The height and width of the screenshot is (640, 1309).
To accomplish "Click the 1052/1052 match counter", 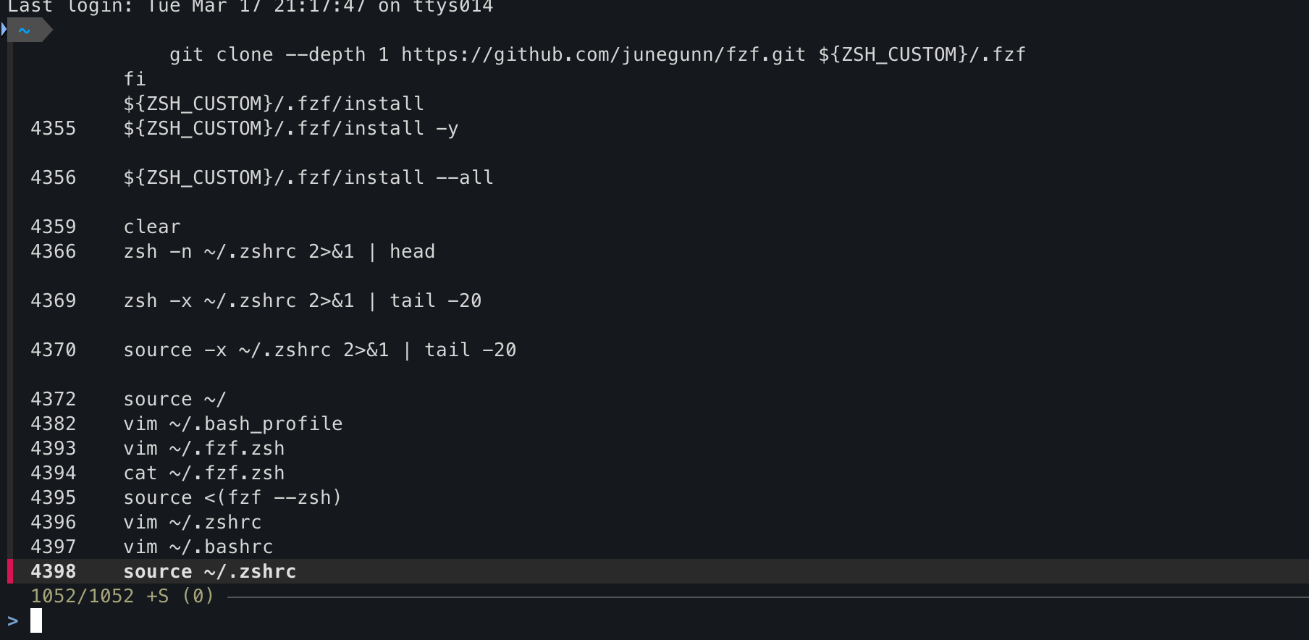I will click(x=82, y=596).
